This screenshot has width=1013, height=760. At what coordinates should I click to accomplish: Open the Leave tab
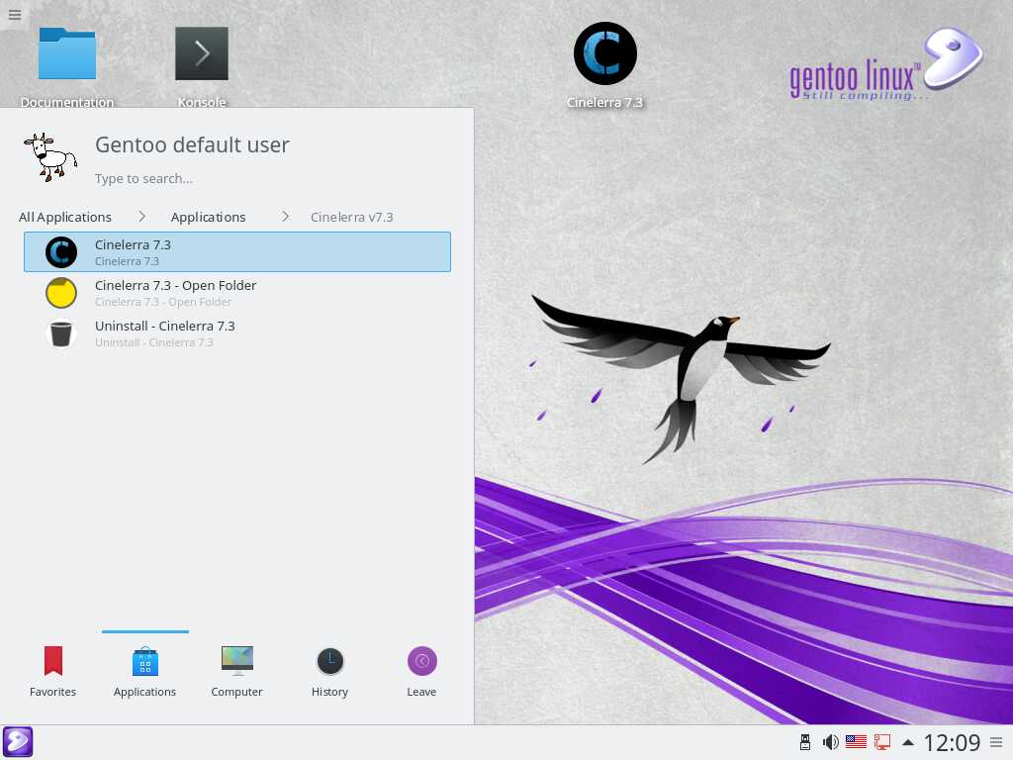[x=421, y=671]
